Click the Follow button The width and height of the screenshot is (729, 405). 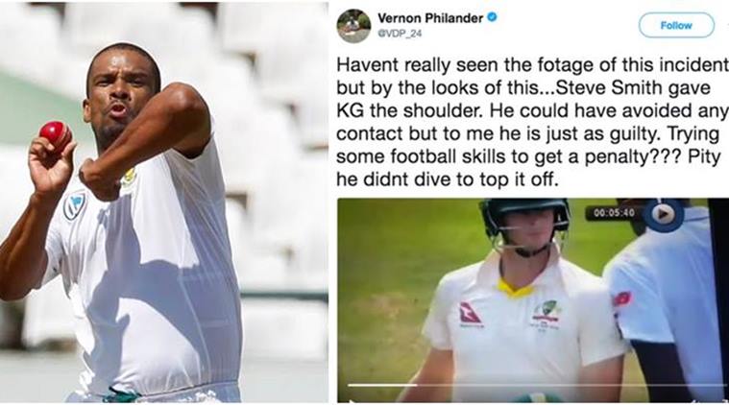pyautogui.click(x=676, y=25)
